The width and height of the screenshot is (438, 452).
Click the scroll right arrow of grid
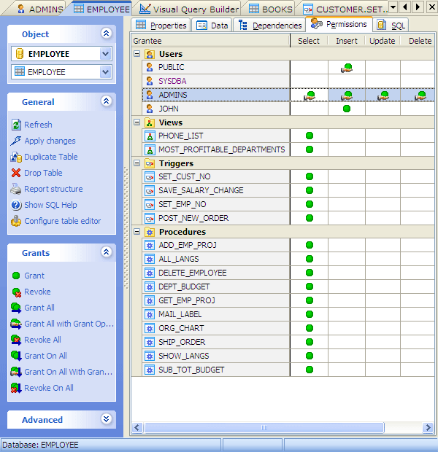click(428, 427)
